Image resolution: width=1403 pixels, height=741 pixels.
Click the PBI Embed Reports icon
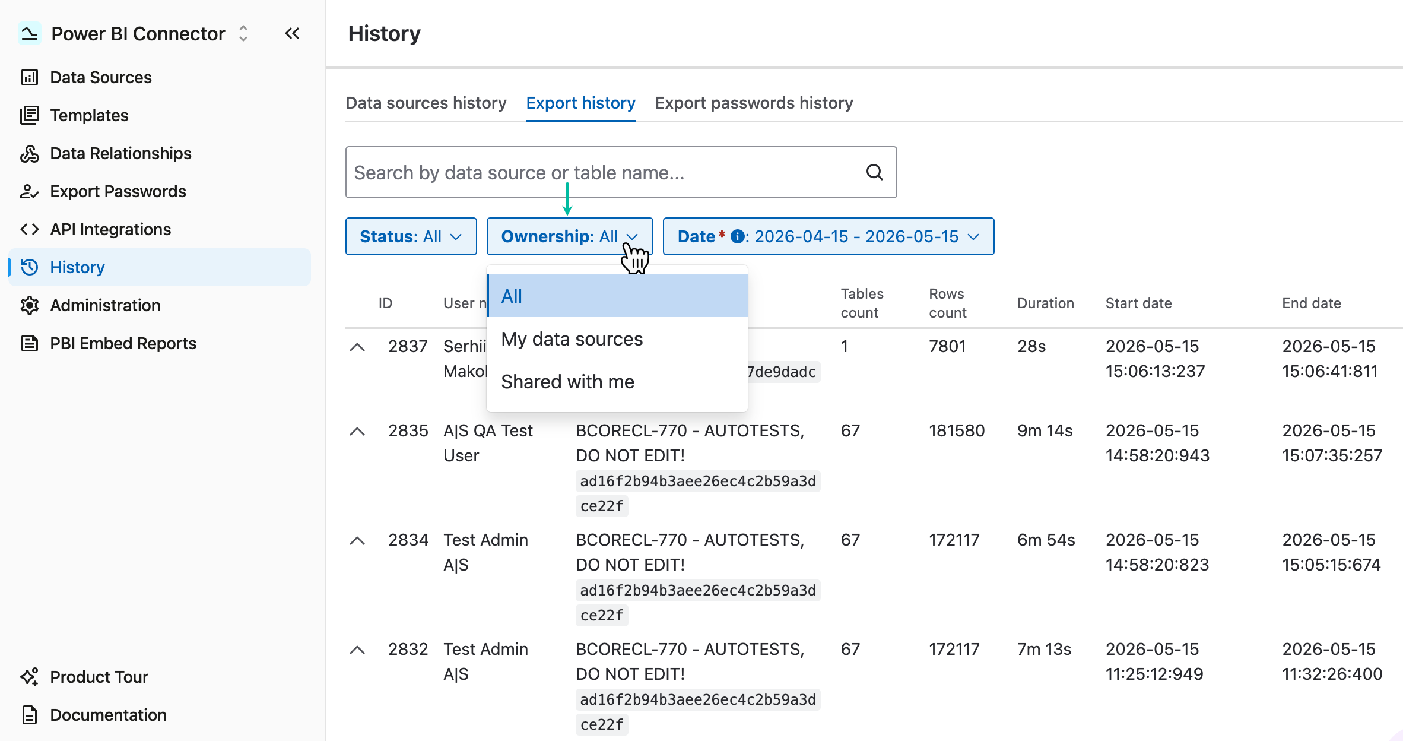tap(30, 343)
